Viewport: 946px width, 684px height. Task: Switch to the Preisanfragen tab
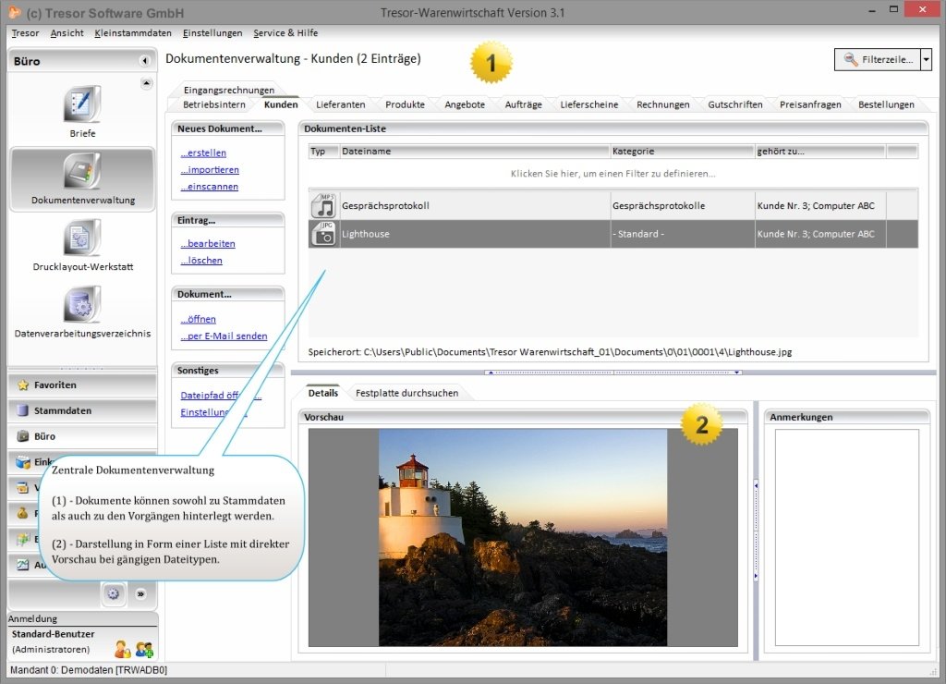810,104
